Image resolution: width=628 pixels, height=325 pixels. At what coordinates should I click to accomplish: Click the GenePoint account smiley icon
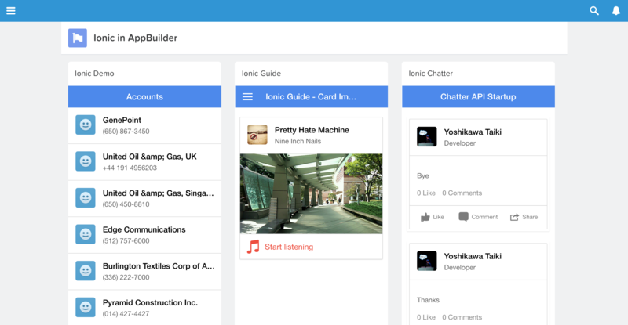[x=86, y=125]
